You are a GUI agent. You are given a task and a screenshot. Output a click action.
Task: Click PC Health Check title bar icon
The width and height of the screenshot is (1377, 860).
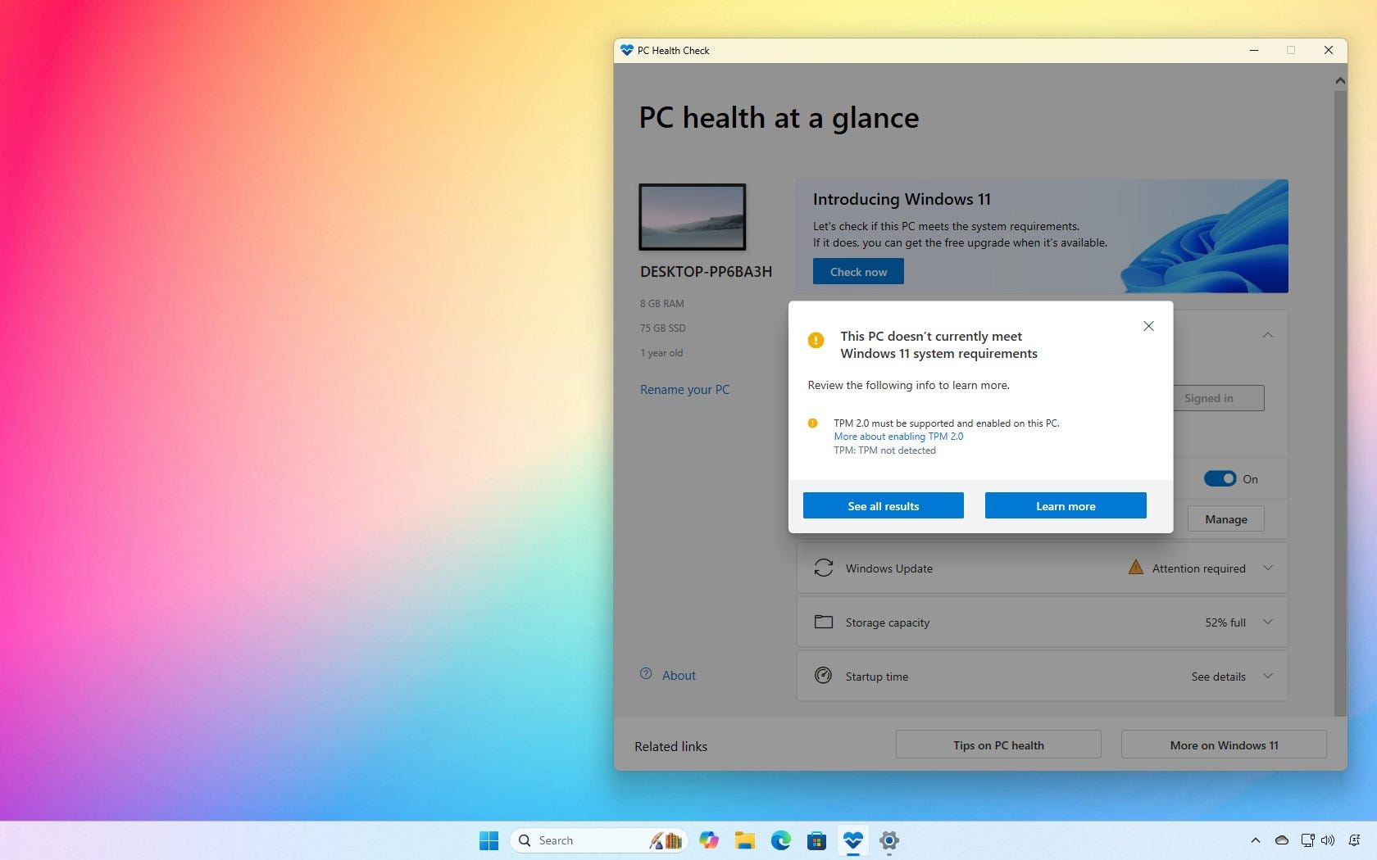[627, 50]
